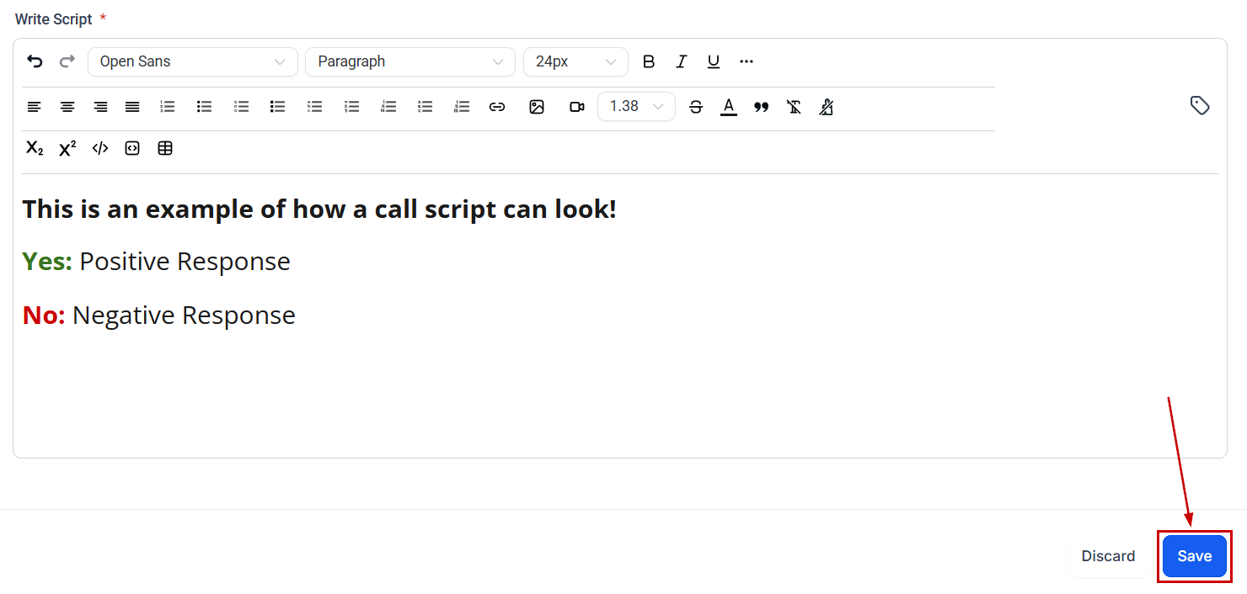The height and width of the screenshot is (594, 1247).
Task: Click the remove highlight icon
Action: coord(827,107)
